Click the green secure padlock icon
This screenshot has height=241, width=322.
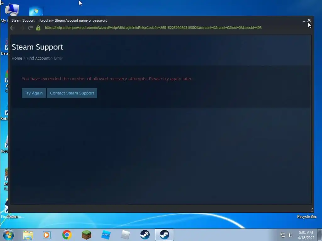click(x=38, y=28)
